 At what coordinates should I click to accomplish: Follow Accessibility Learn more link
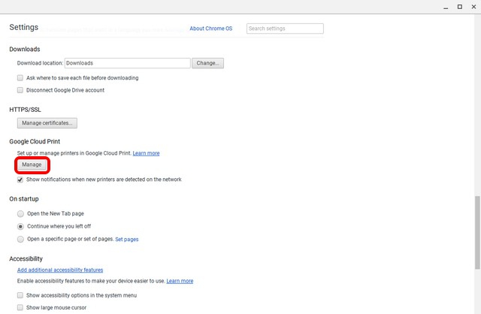coord(180,281)
